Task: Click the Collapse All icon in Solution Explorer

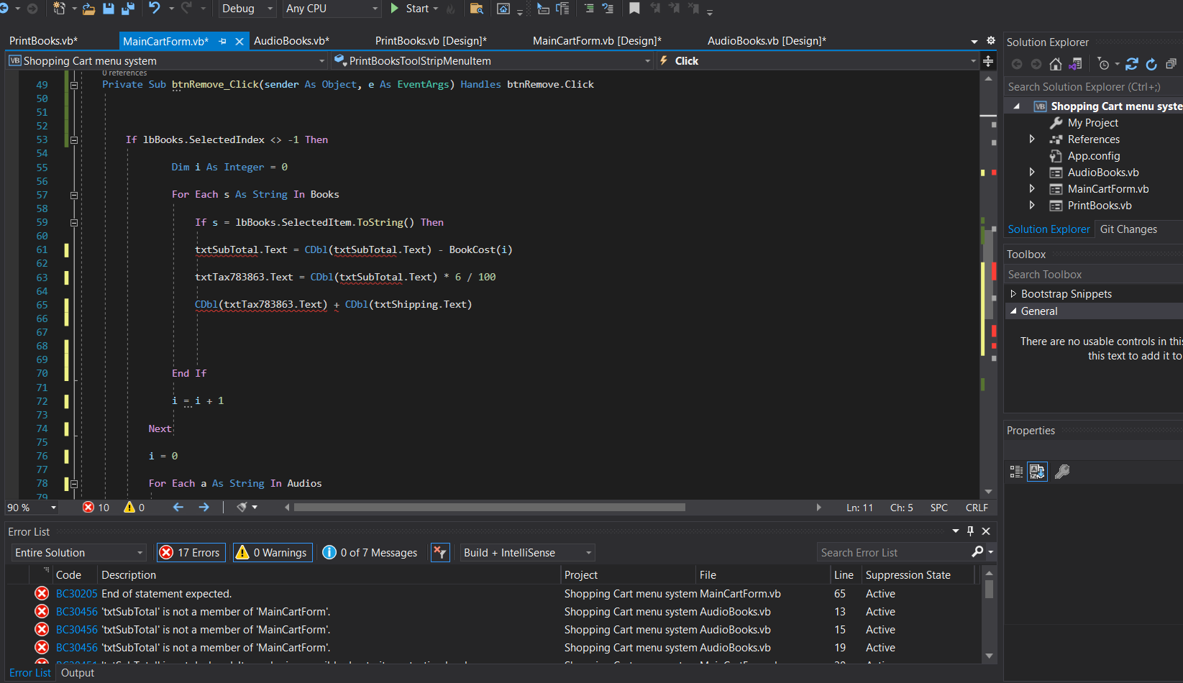Action: (x=1171, y=65)
